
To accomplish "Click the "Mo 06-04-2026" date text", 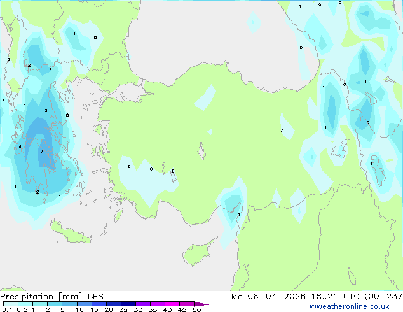I will click(x=268, y=297).
